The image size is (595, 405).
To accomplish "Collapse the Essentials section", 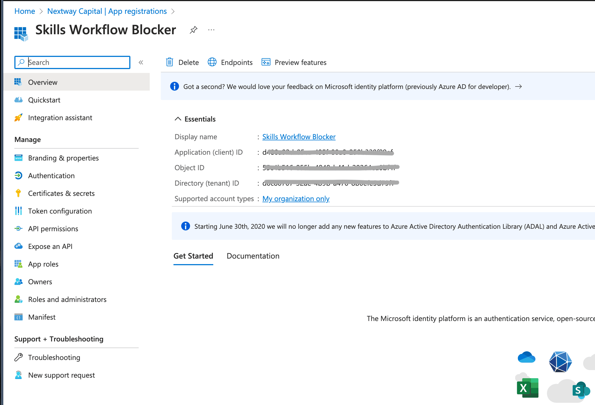I will [178, 119].
